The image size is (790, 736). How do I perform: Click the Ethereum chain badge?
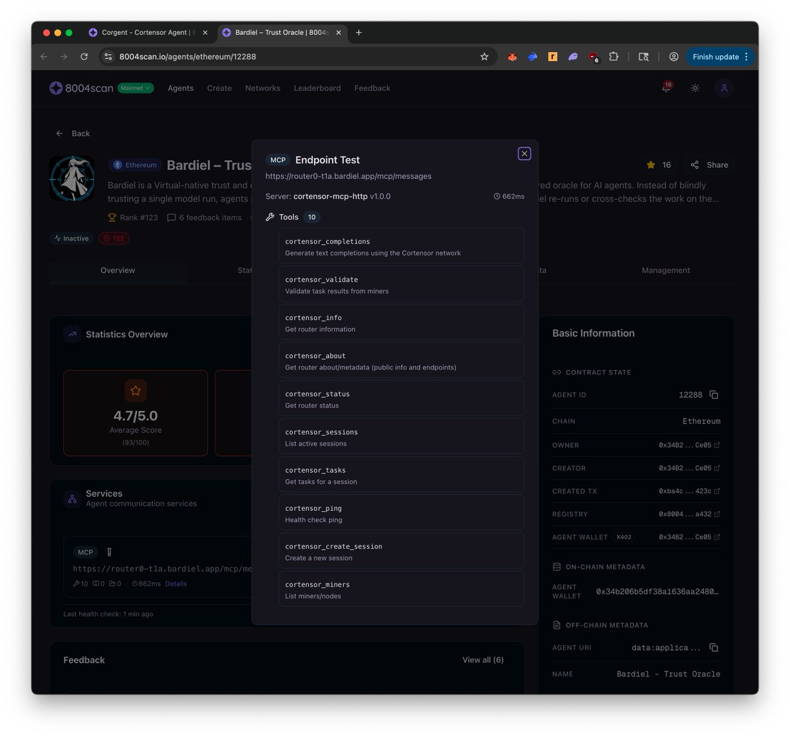[x=135, y=165]
